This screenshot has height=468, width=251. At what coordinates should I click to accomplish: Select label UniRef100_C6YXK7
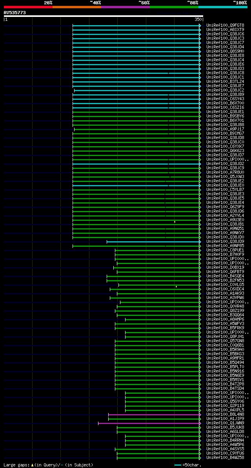point(225,147)
